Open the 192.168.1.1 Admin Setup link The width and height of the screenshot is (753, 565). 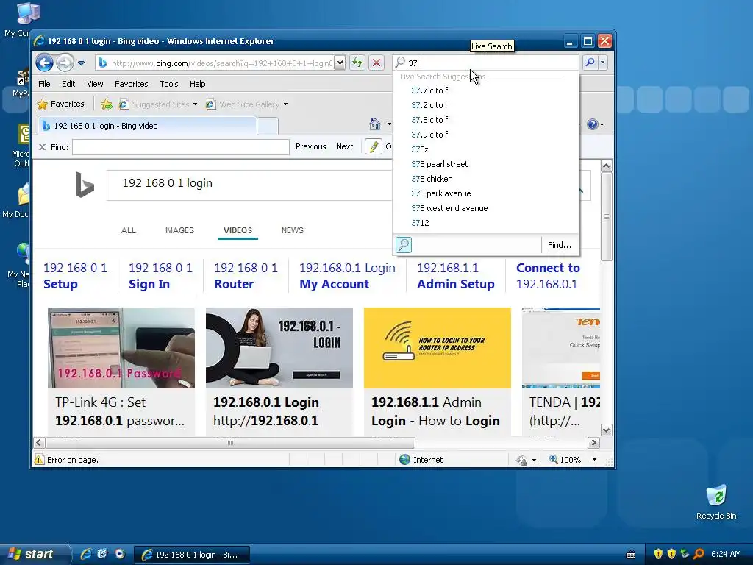pyautogui.click(x=455, y=276)
